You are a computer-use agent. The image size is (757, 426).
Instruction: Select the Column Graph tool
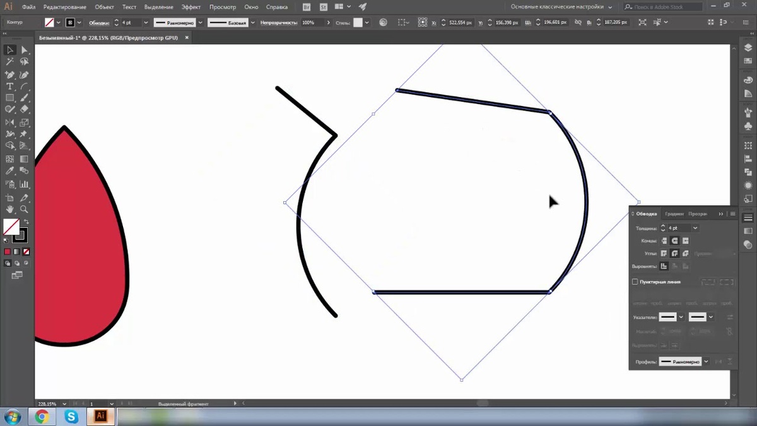[24, 184]
